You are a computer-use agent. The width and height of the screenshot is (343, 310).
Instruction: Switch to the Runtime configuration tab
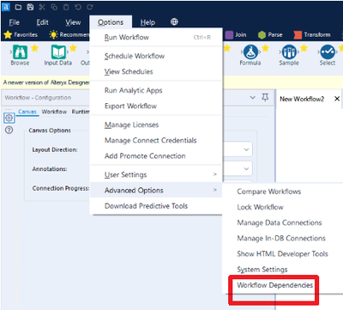[81, 112]
